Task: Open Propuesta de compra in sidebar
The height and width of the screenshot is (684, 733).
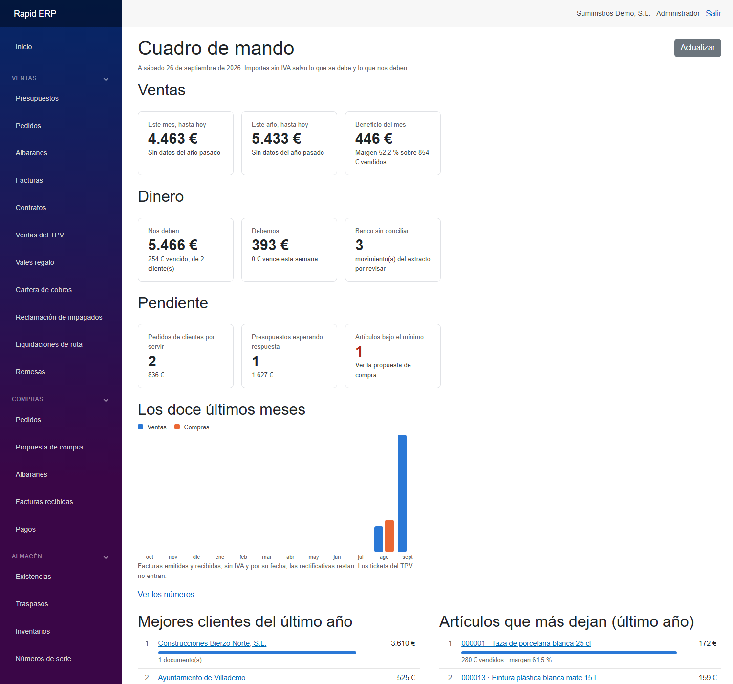Action: point(49,447)
